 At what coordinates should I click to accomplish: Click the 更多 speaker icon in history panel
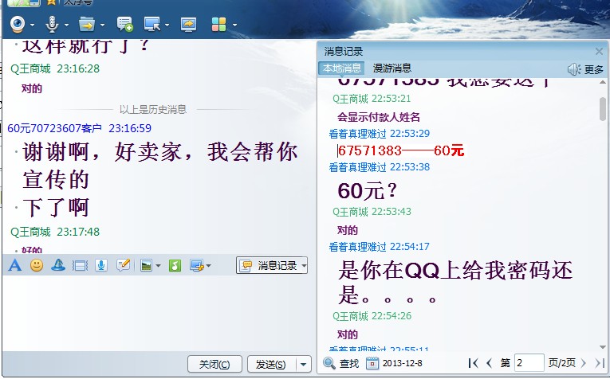[x=574, y=69]
